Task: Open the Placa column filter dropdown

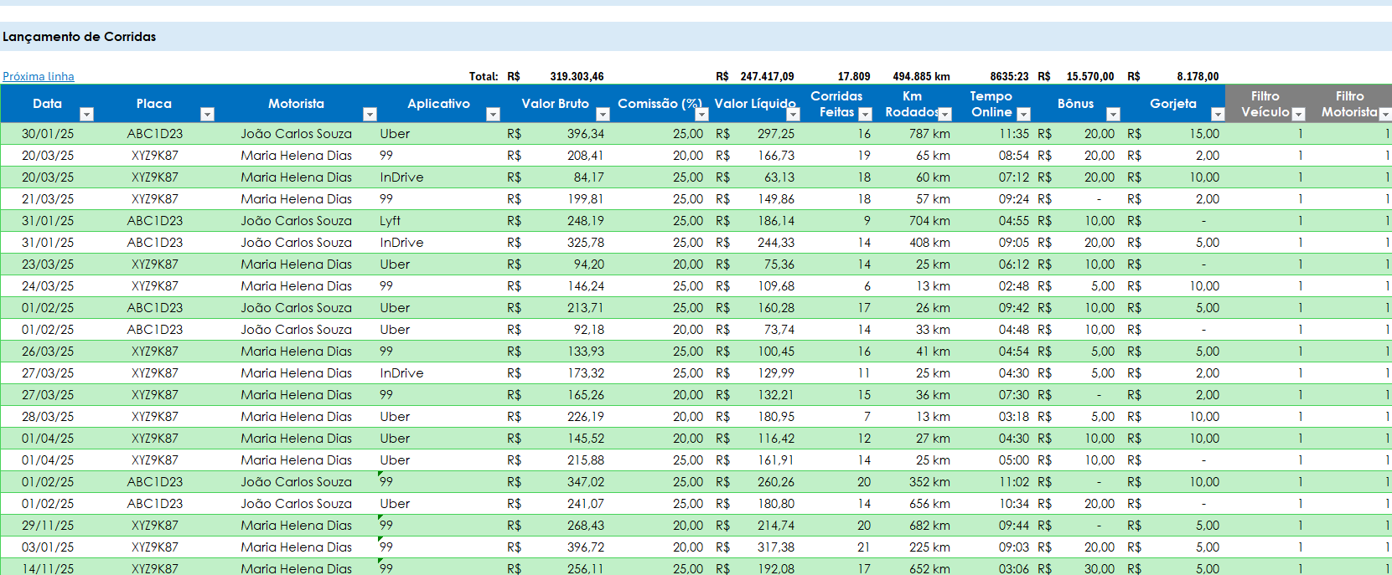Action: pos(208,114)
